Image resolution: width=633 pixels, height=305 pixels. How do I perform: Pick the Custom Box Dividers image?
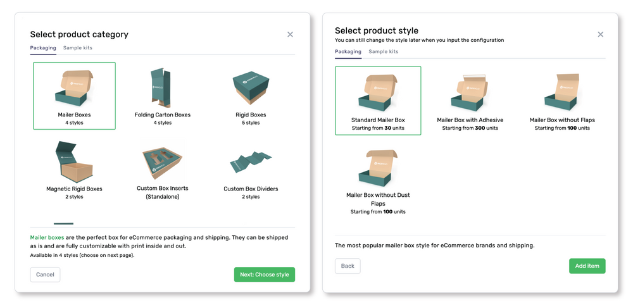click(251, 163)
